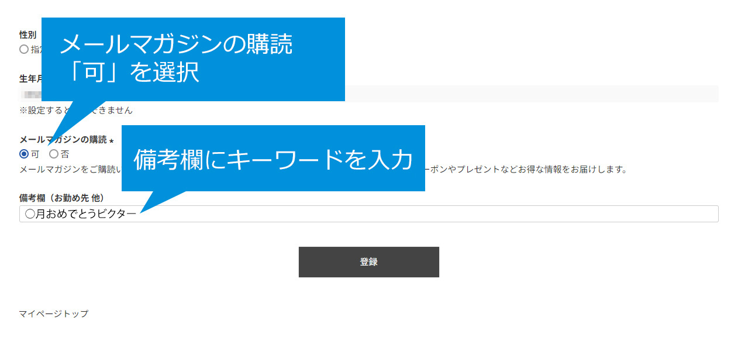Click the 備考欄(お勤め先 他) label
The height and width of the screenshot is (351, 731).
pos(61,198)
